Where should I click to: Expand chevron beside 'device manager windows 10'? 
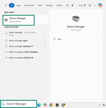[x=45, y=58]
